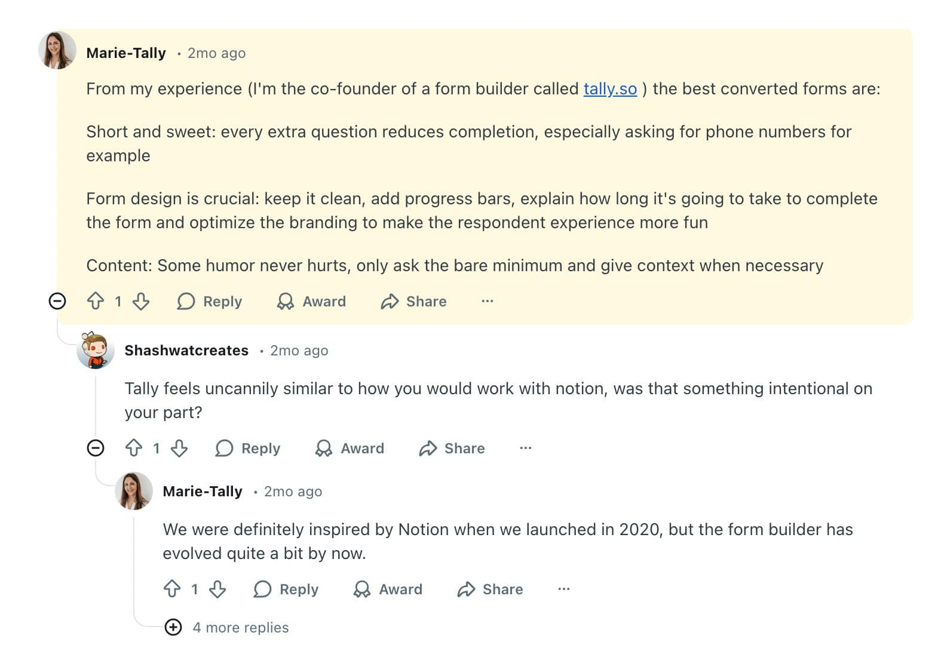Open the tally.so link

coord(609,89)
